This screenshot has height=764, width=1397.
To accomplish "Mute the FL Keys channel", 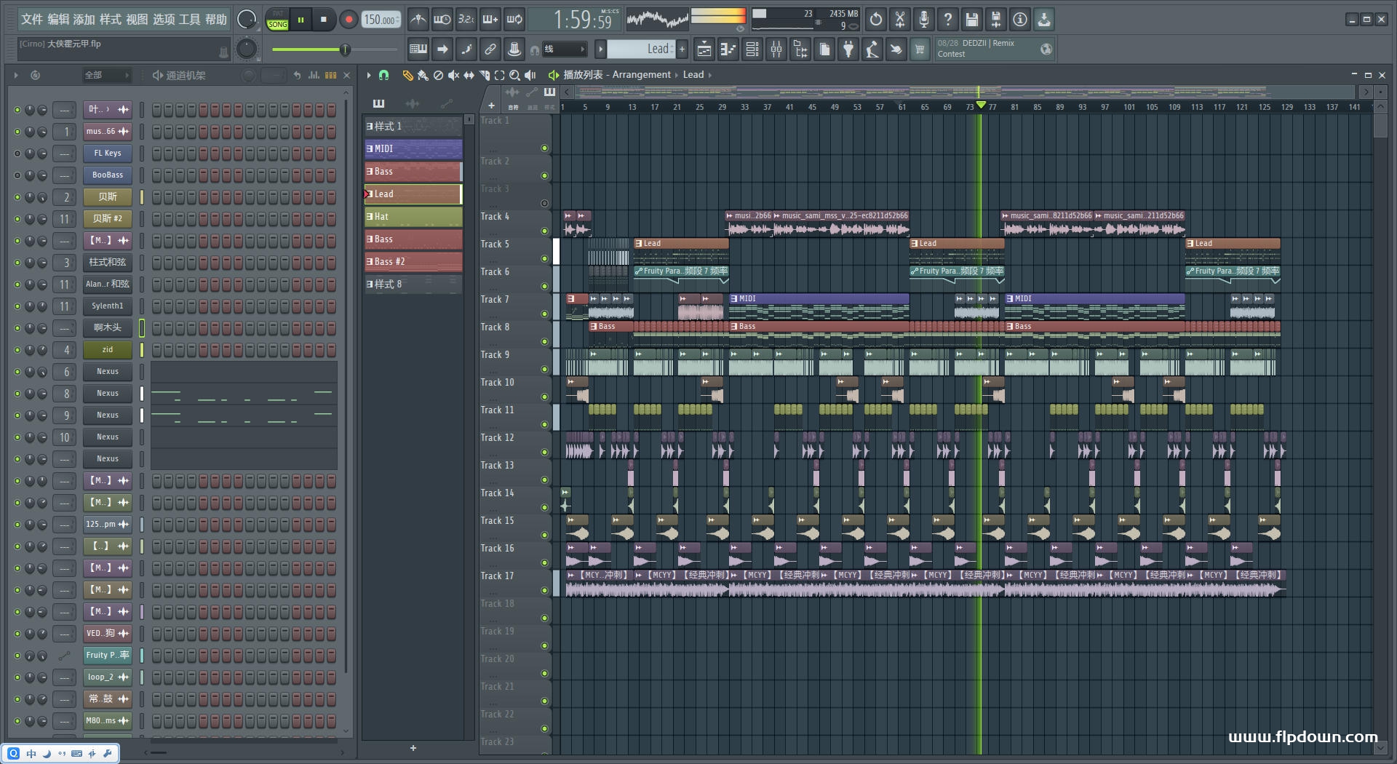I will 17,154.
